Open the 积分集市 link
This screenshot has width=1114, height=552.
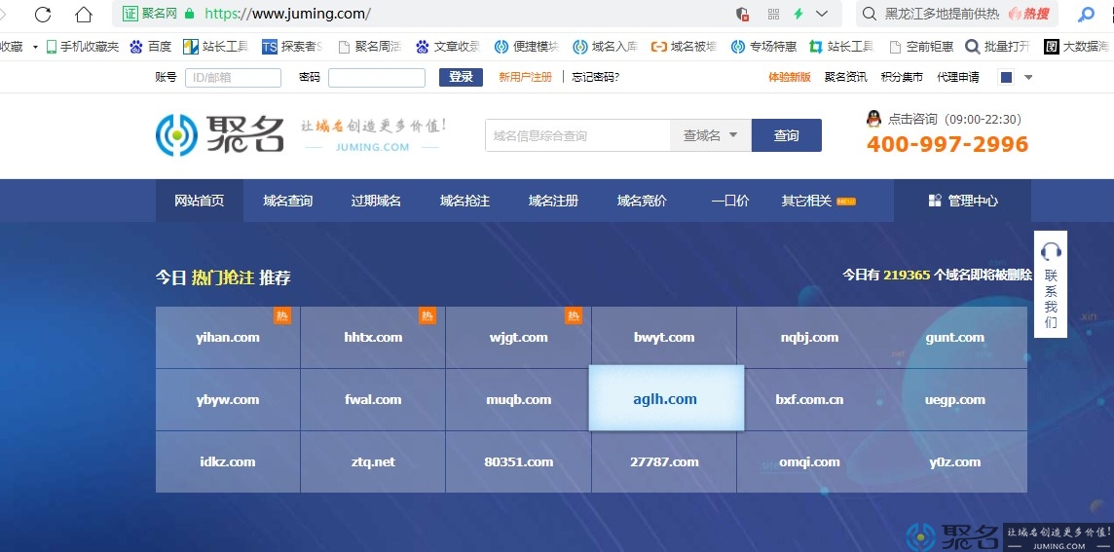902,77
